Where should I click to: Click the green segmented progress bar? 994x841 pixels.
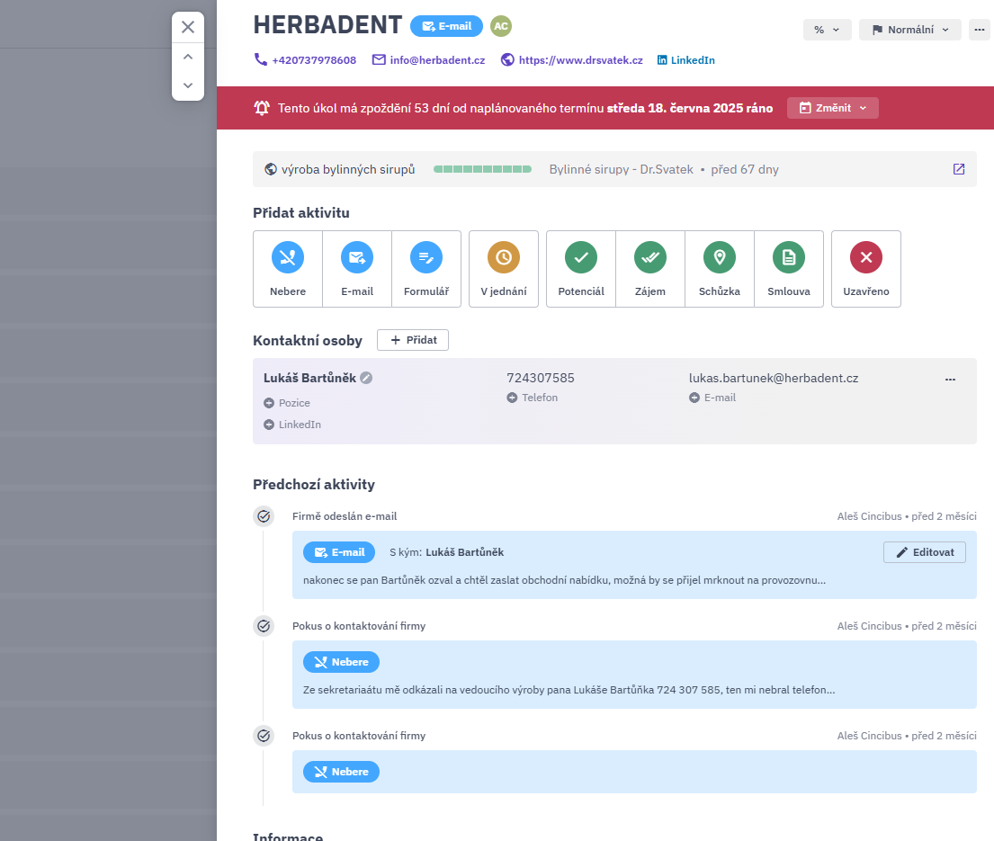[x=482, y=169]
